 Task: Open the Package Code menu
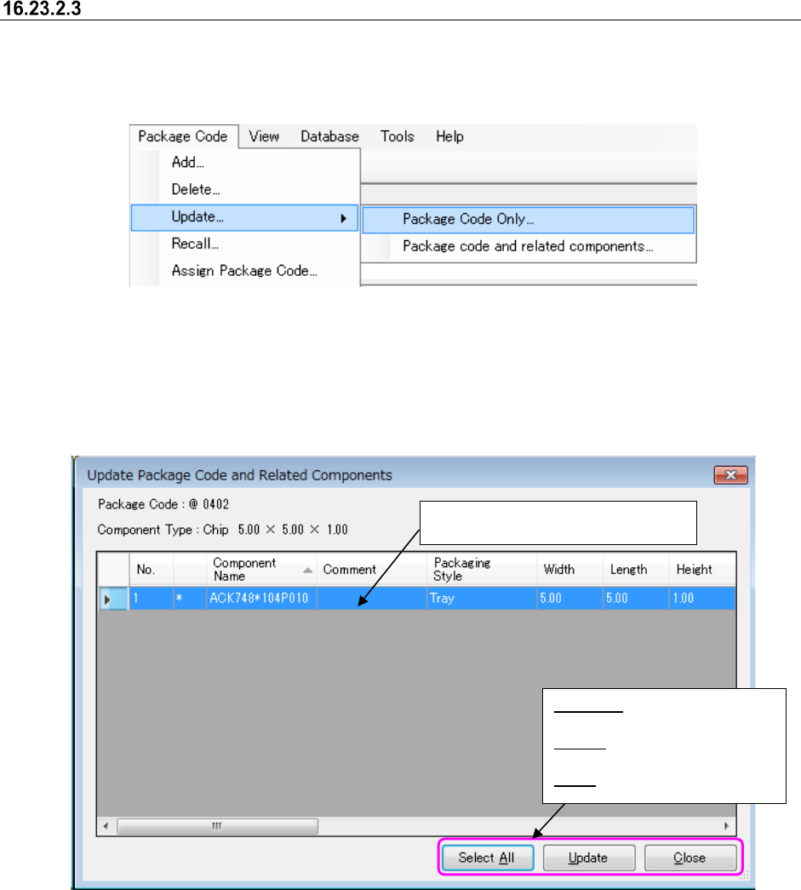click(x=183, y=137)
